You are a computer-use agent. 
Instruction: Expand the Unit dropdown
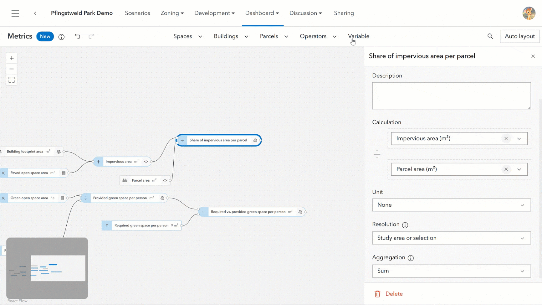[451, 205]
